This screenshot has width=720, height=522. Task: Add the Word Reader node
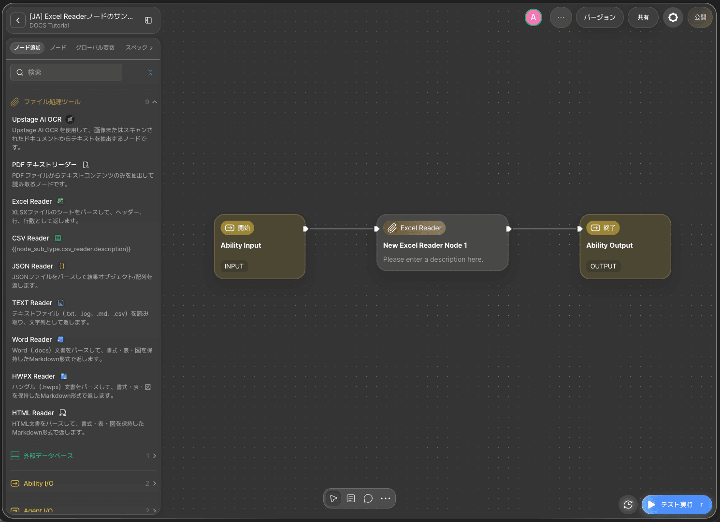(x=83, y=349)
